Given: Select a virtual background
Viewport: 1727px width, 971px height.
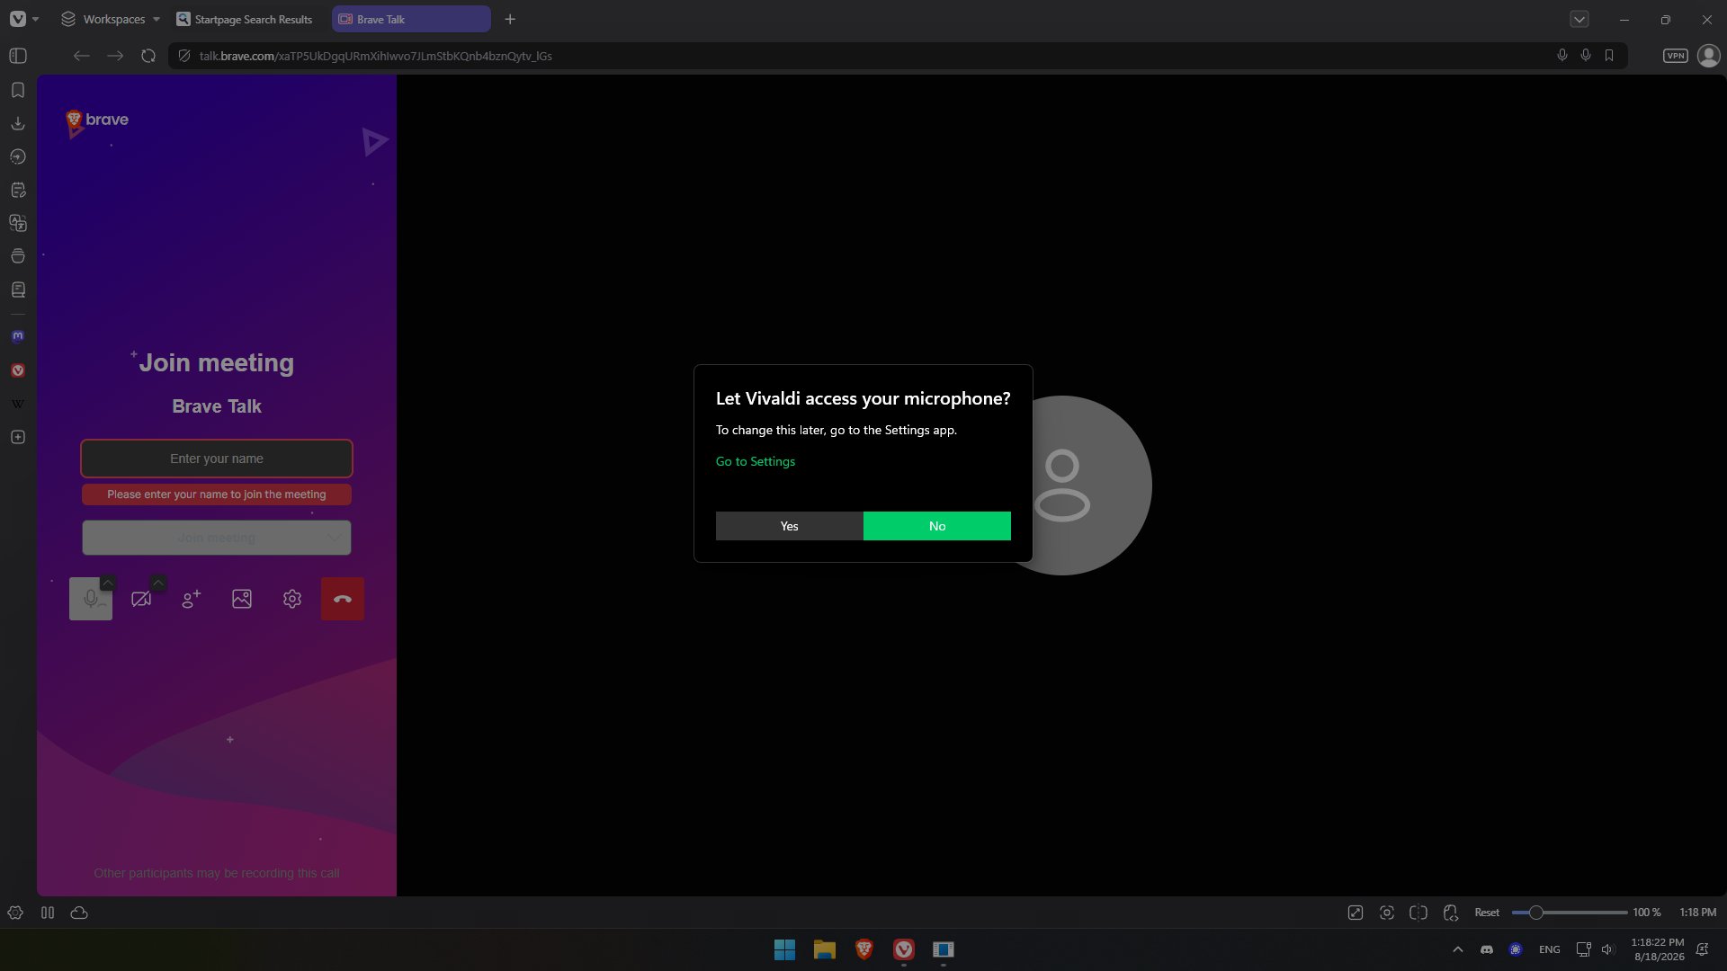Looking at the screenshot, I should 242,599.
